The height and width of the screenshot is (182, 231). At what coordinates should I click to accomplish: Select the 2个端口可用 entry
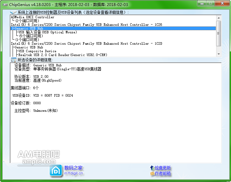pyautogui.click(x=27, y=21)
